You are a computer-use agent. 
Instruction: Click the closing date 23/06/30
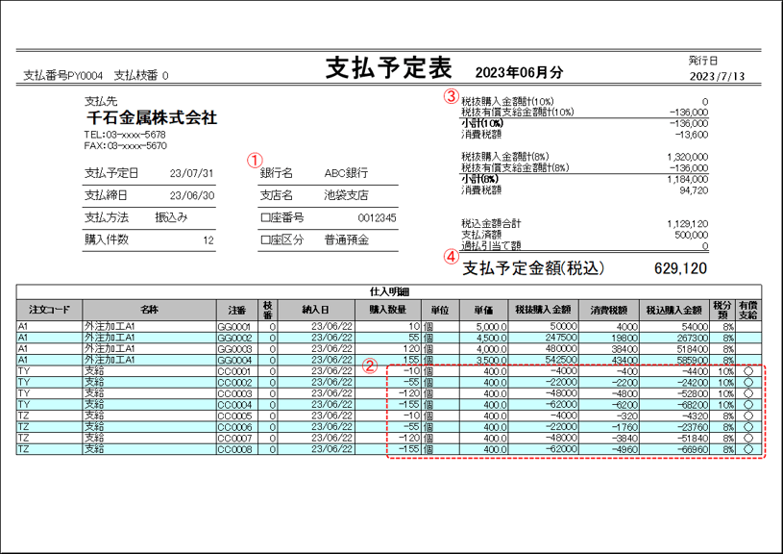pyautogui.click(x=192, y=195)
